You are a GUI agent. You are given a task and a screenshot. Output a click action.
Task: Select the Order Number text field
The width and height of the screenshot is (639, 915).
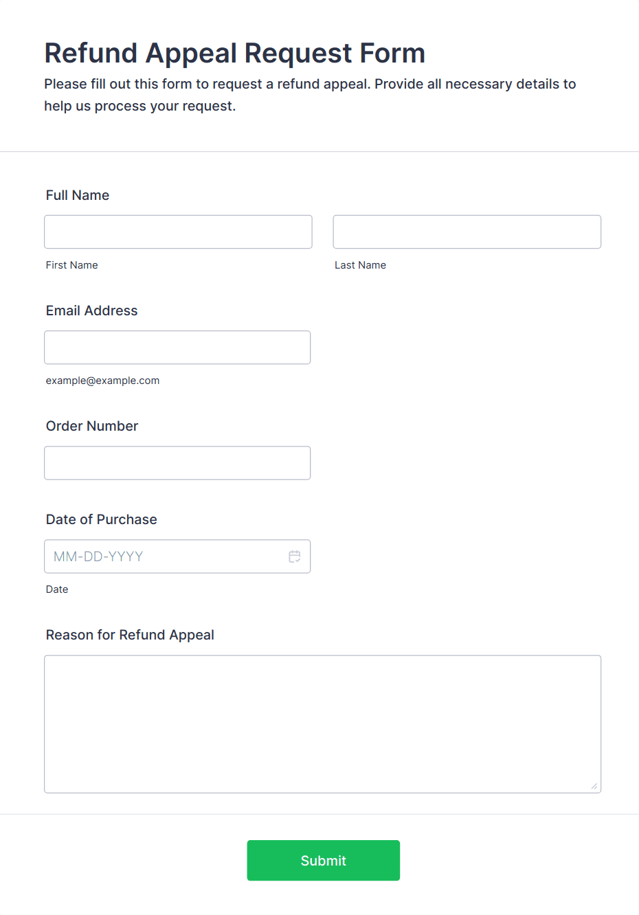[177, 463]
